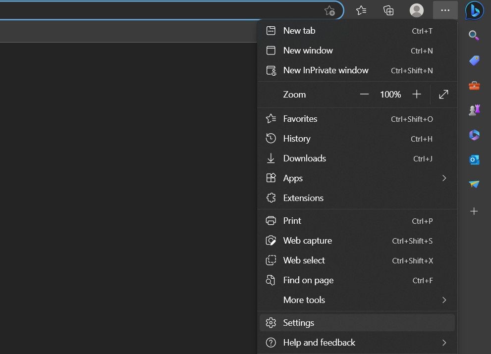Click the sidebar customize plus icon

[x=474, y=211]
